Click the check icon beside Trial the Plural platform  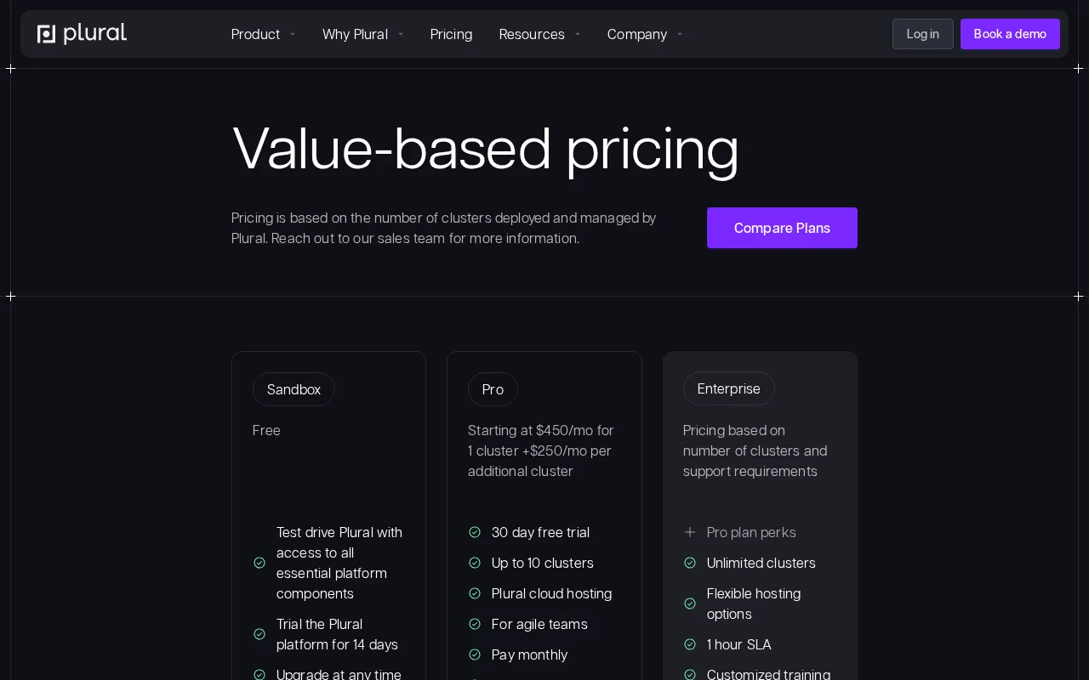click(259, 634)
